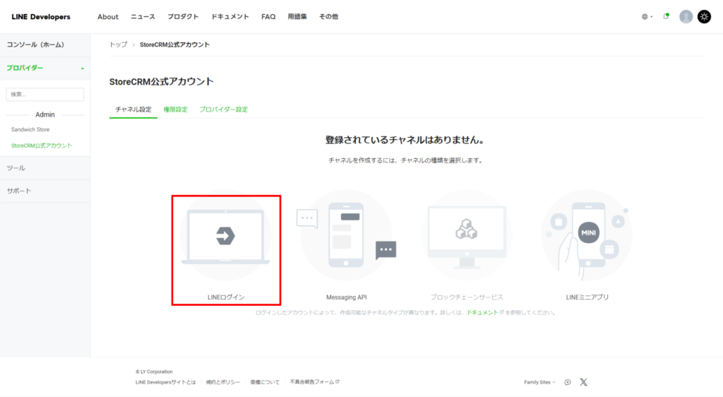This screenshot has height=397, width=723.
Task: Switch to the チャネル設定 tab
Action: (133, 109)
